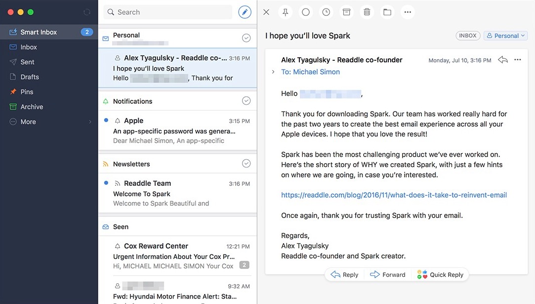Archive the email using the toolbar box icon
The width and height of the screenshot is (535, 304).
pos(346,12)
